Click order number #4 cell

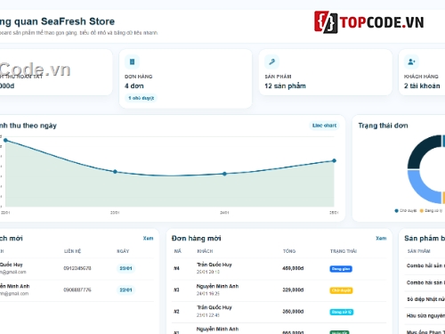click(176, 268)
